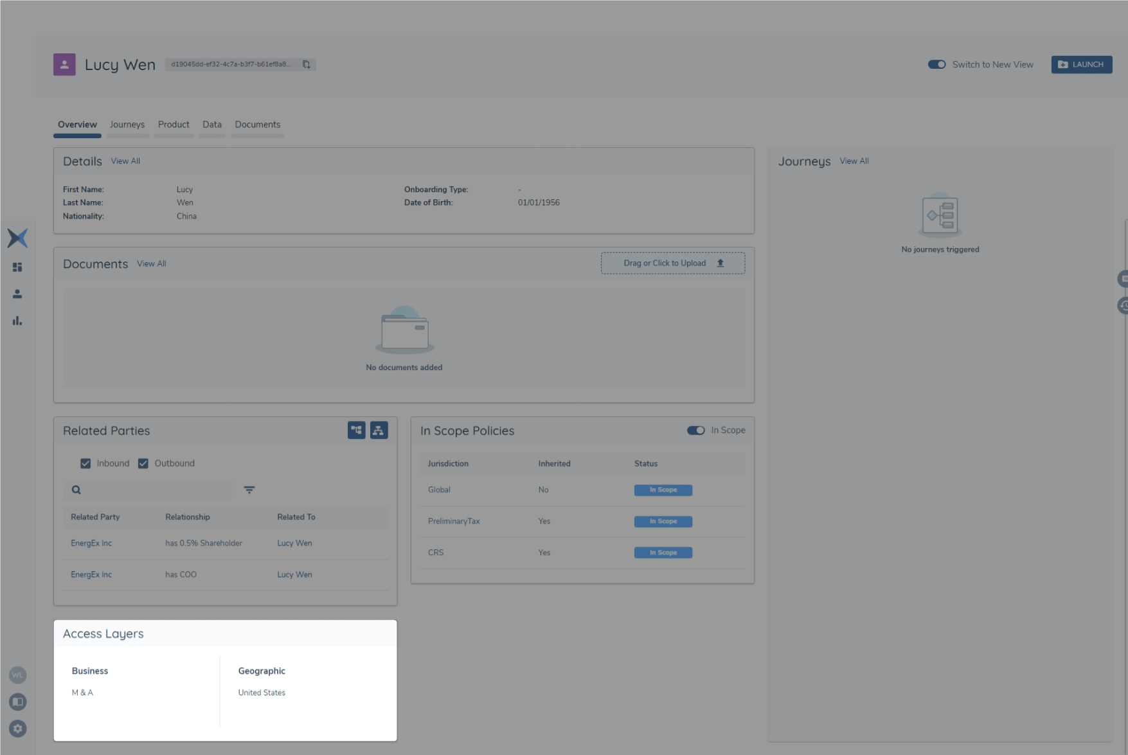Image resolution: width=1128 pixels, height=755 pixels.
Task: Switch to the Journeys tab
Action: [127, 125]
